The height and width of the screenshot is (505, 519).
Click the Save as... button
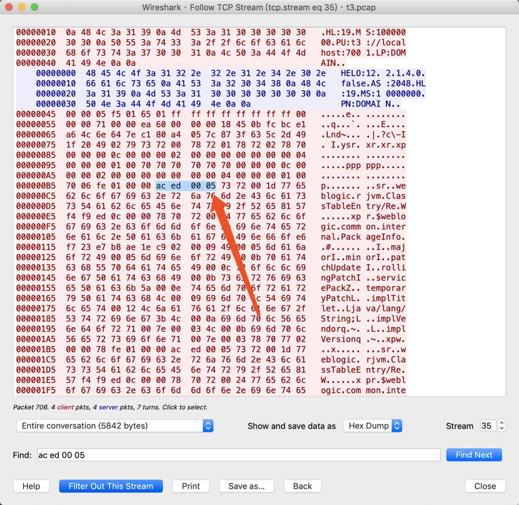click(246, 486)
